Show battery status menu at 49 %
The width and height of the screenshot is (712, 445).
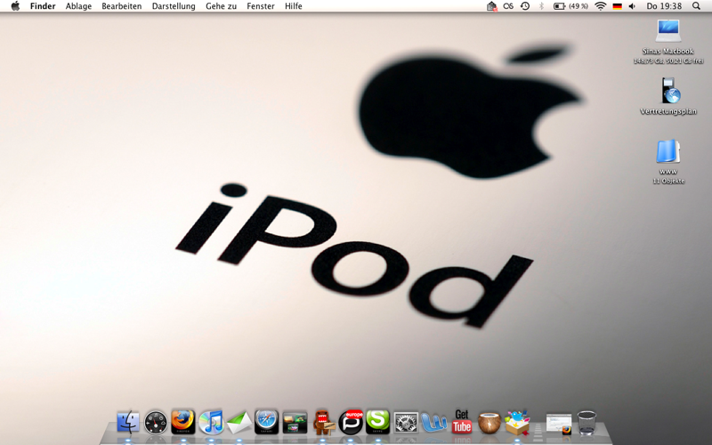[x=570, y=6]
